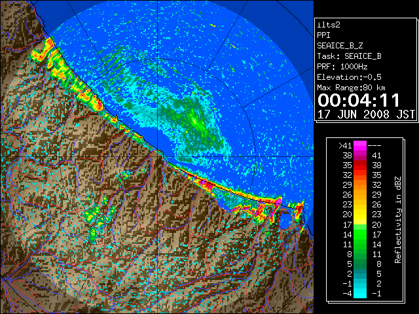The width and height of the screenshot is (419, 314).
Task: Select the "Elevation:-0.5" line
Action: [349, 77]
